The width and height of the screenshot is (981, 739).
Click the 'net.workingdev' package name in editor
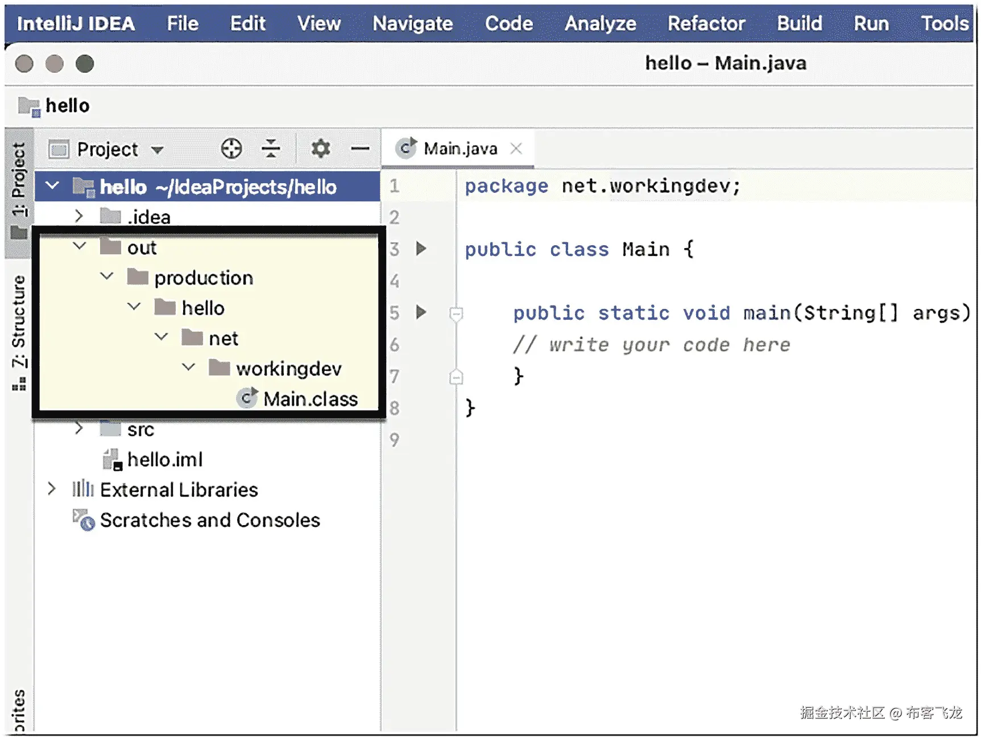(645, 186)
